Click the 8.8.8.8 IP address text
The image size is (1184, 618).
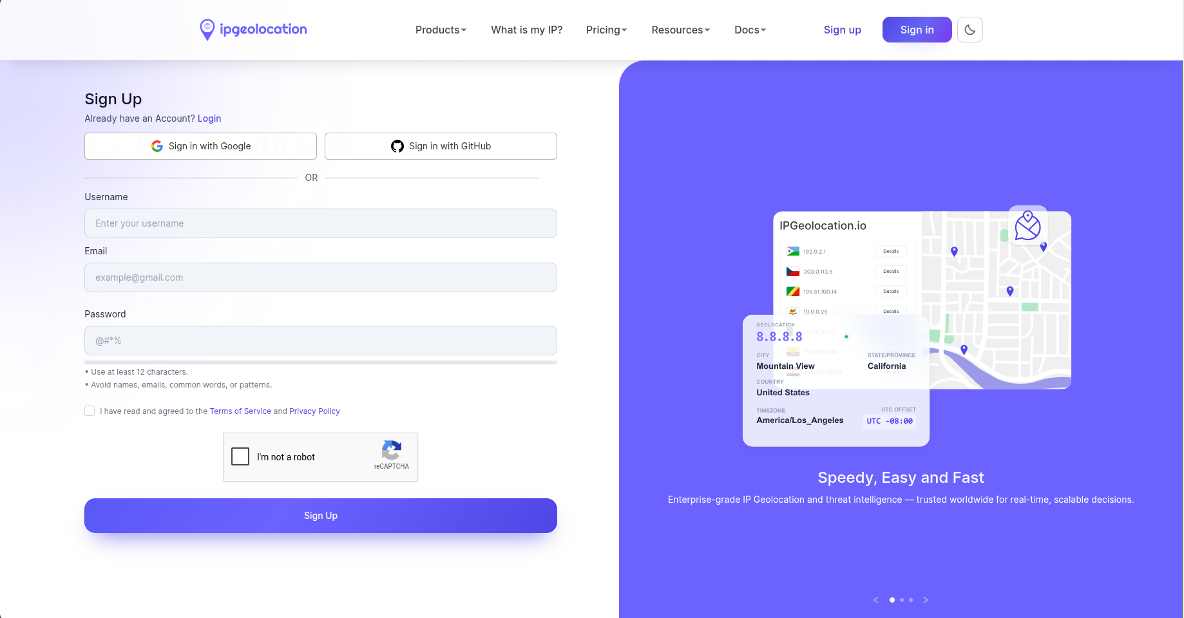pos(779,337)
